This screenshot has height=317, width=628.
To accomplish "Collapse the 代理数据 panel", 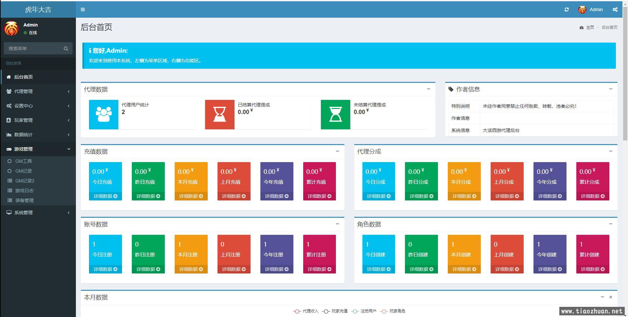I will [x=428, y=89].
